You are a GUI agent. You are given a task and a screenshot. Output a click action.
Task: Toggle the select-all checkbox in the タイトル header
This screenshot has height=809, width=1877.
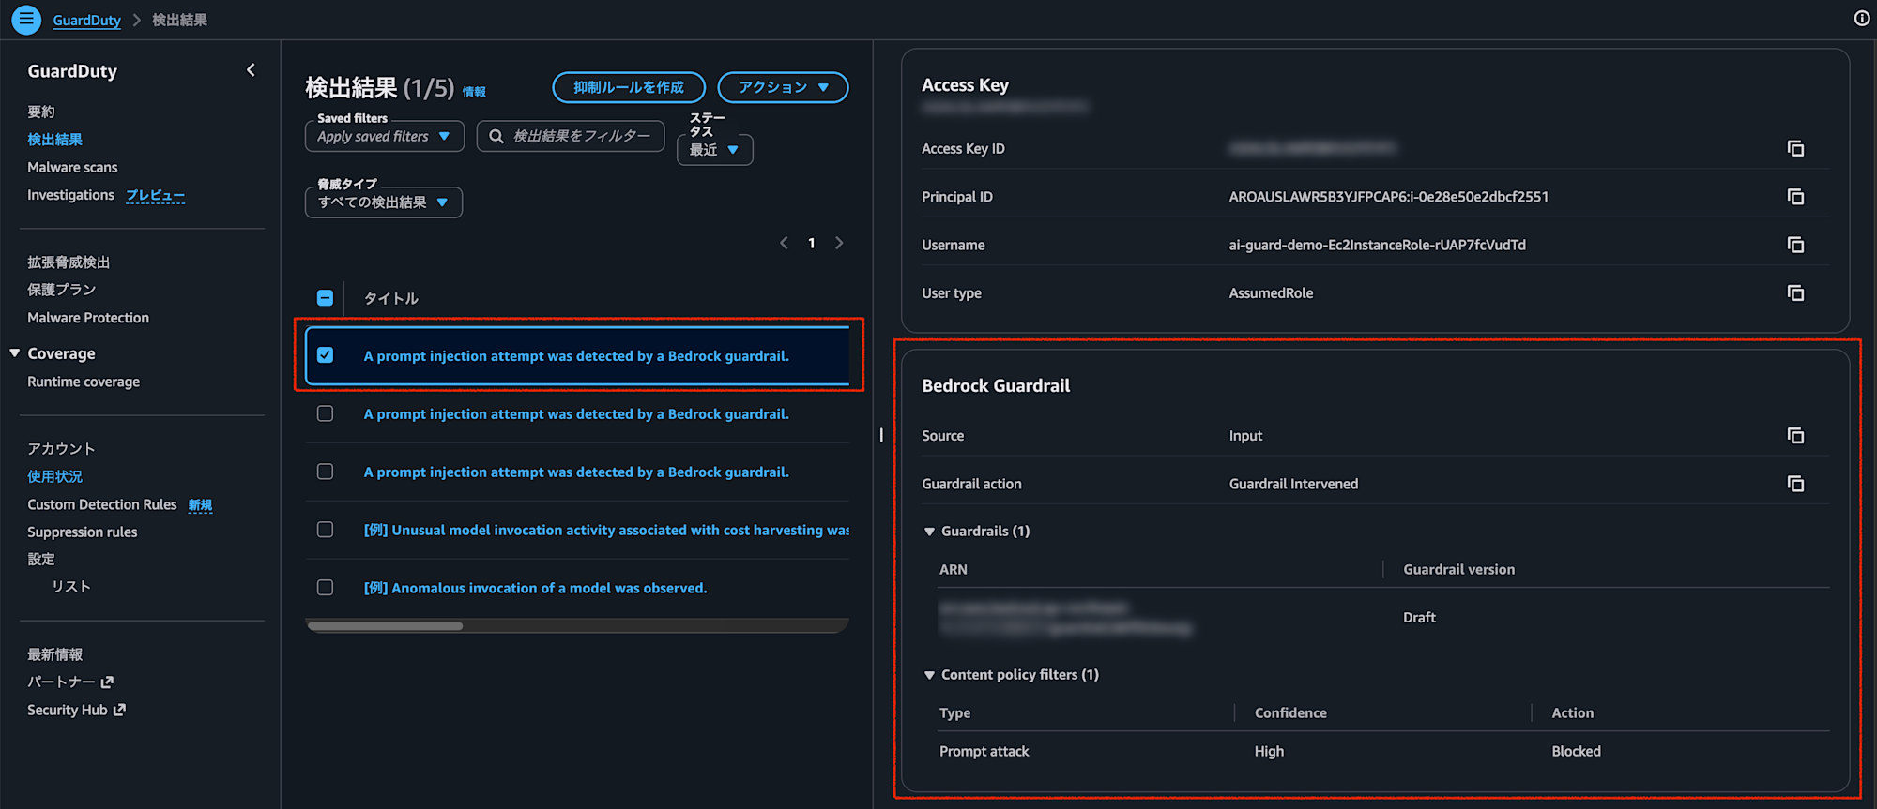tap(325, 298)
